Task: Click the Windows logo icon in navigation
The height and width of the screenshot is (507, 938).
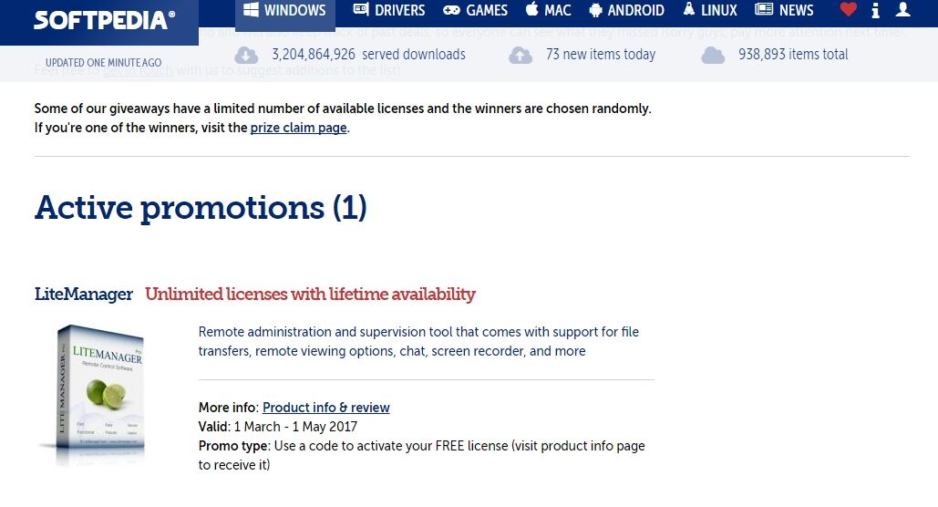Action: 252,10
